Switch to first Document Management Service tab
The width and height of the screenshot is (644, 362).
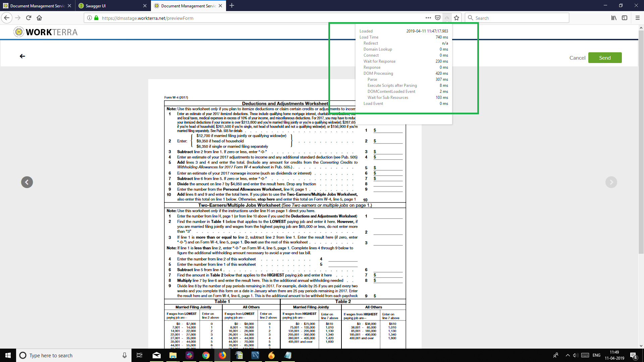[37, 6]
